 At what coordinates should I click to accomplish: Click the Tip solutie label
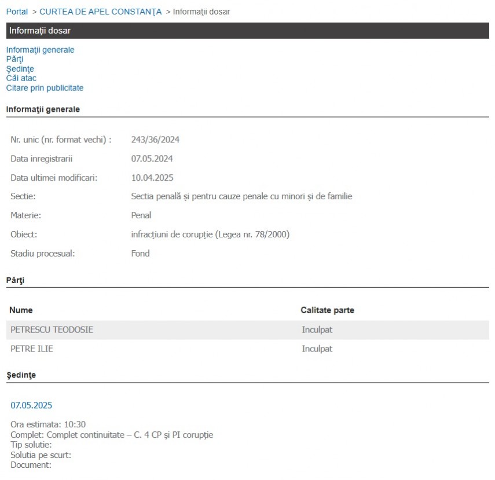point(31,445)
